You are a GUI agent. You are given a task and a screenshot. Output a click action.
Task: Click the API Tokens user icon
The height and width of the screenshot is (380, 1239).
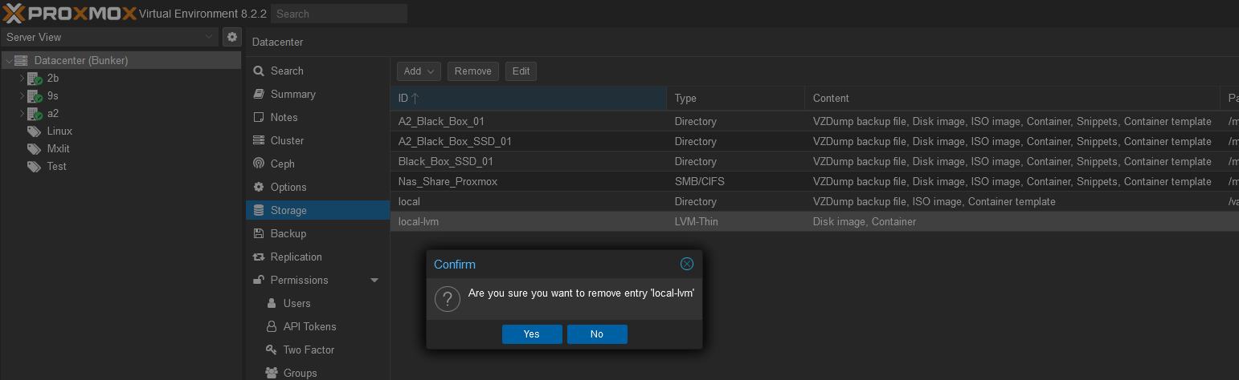coord(272,326)
